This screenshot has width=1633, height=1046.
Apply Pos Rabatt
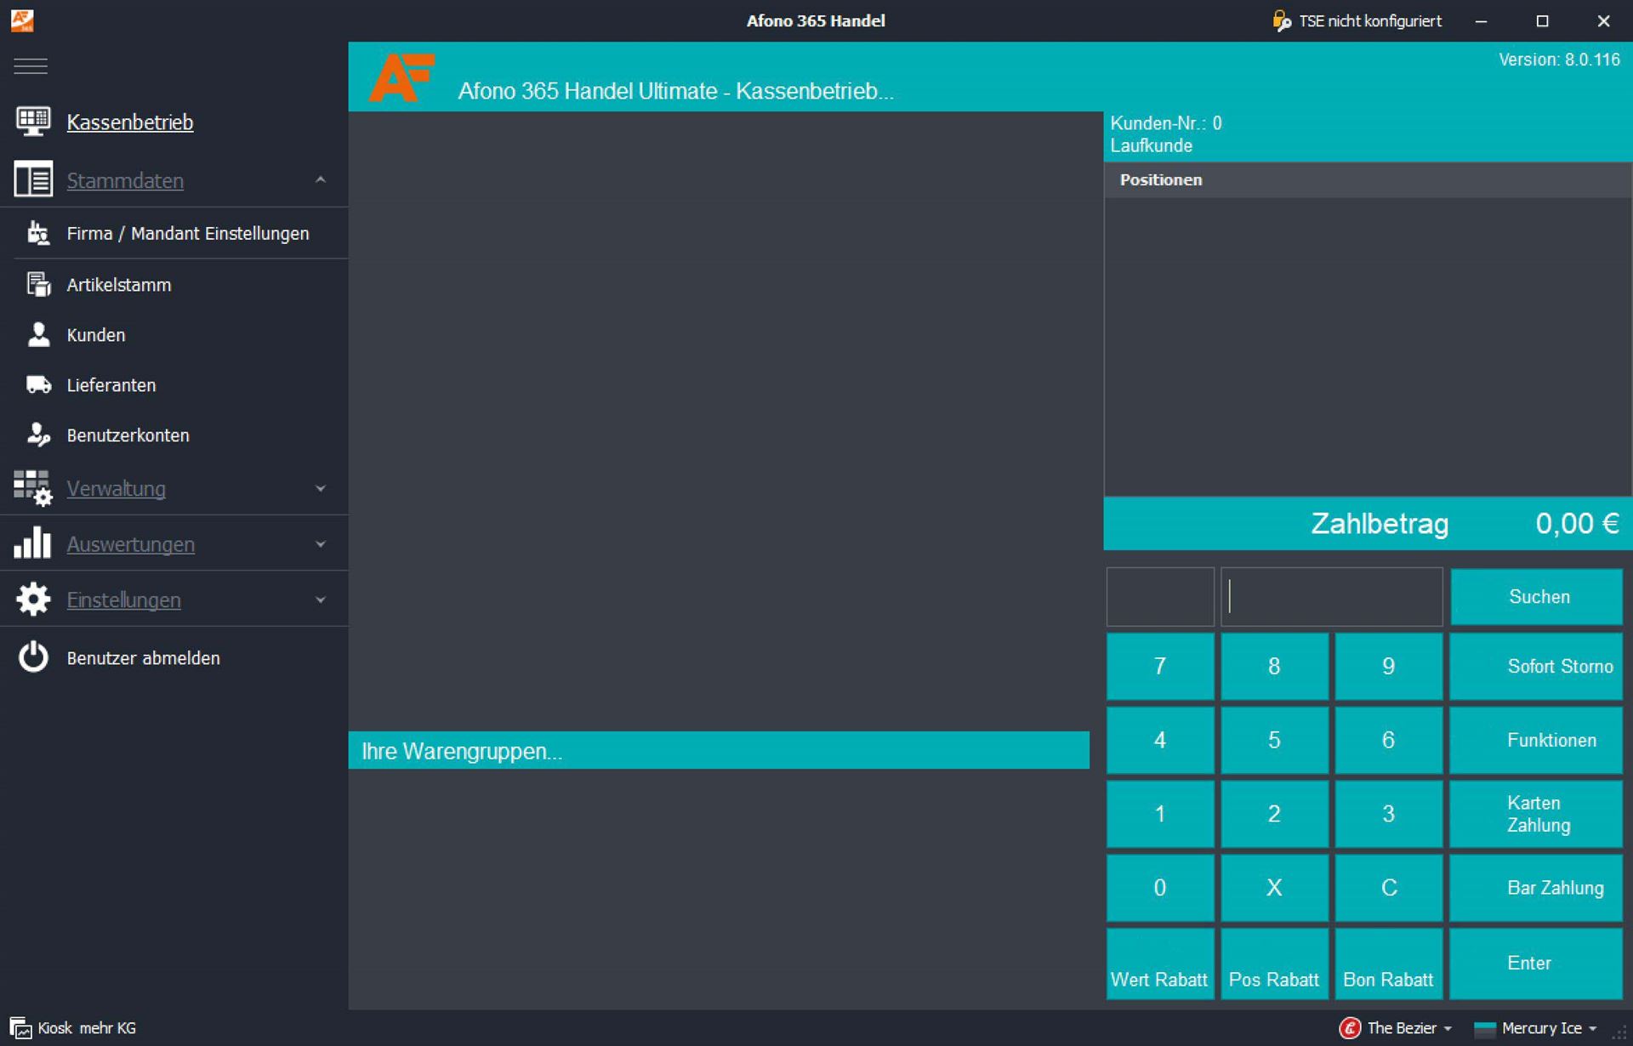(1274, 963)
